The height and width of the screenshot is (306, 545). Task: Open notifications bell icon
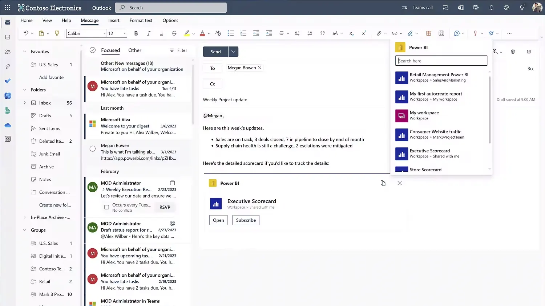[491, 8]
